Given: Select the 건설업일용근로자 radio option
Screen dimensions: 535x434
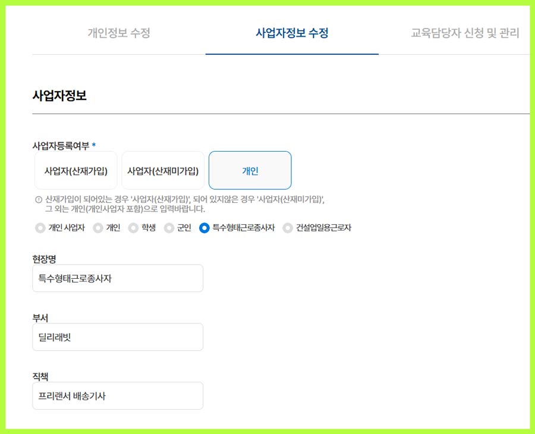Looking at the screenshot, I should [x=288, y=228].
